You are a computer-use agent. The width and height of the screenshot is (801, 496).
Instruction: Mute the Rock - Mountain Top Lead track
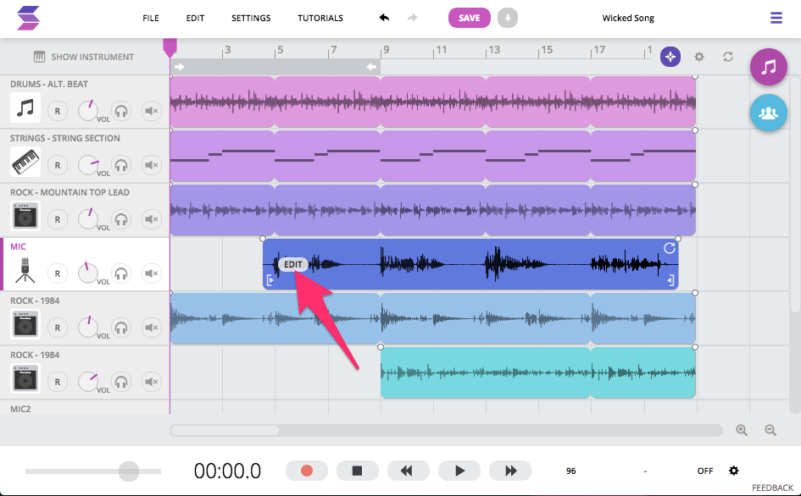[151, 219]
